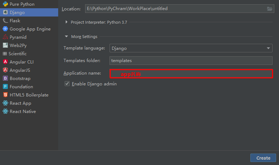Click the Application name field
This screenshot has width=279, height=165.
click(x=191, y=74)
